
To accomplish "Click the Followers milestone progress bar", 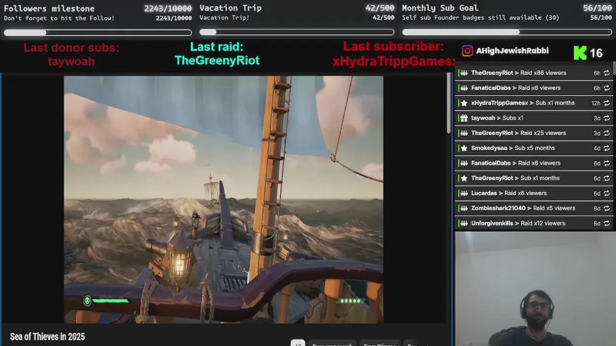I will (x=98, y=33).
